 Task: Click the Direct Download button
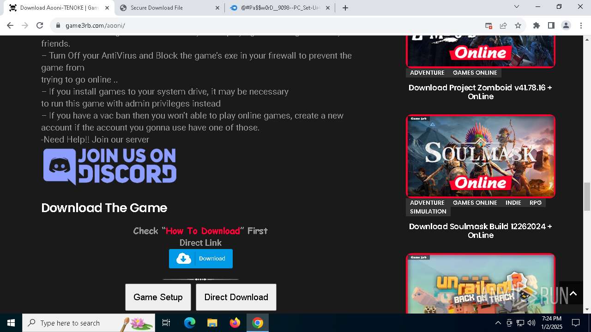point(236,297)
